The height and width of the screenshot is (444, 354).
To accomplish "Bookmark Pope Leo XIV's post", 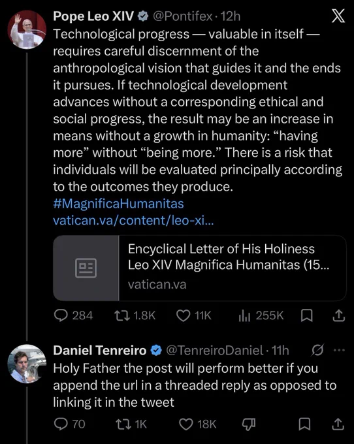I will pos(306,315).
